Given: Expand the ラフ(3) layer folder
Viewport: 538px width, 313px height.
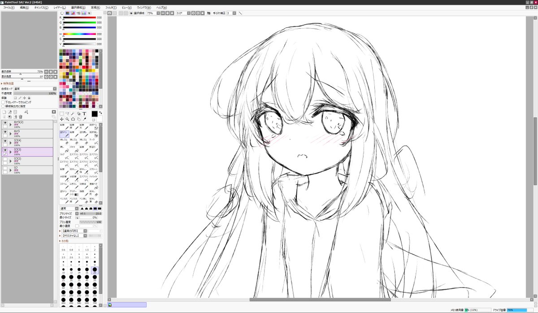Looking at the screenshot, I should (x=10, y=152).
